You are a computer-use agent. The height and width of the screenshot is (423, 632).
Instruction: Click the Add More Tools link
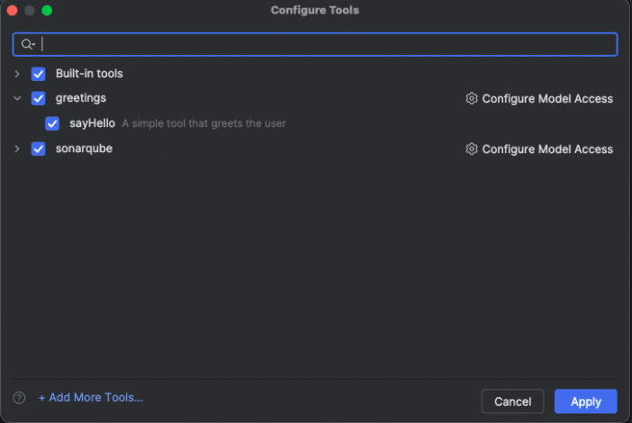(x=91, y=398)
